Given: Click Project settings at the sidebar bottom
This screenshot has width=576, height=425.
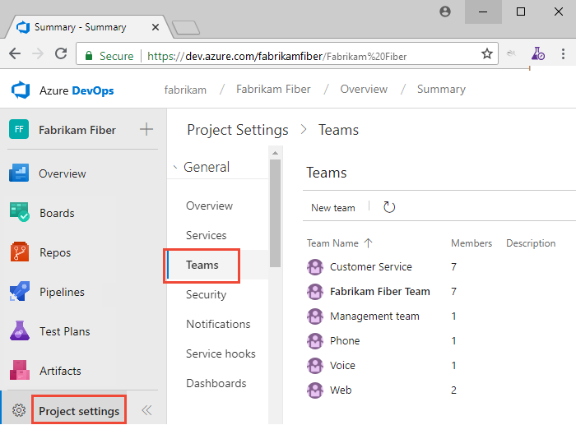Looking at the screenshot, I should point(78,411).
